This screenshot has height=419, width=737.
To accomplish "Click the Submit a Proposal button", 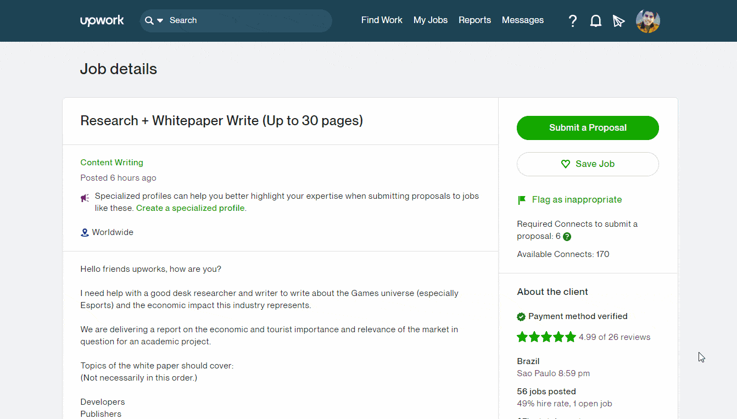I will tap(588, 128).
